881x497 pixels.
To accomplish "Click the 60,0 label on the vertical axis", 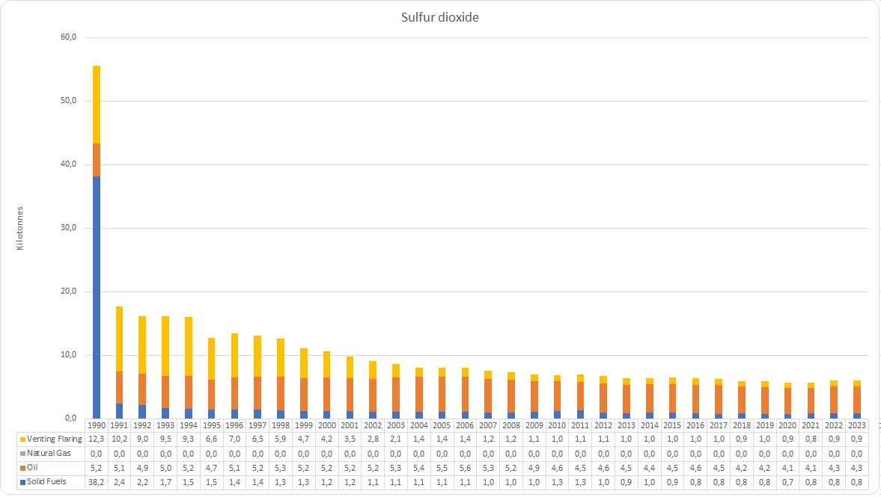I will (x=67, y=37).
